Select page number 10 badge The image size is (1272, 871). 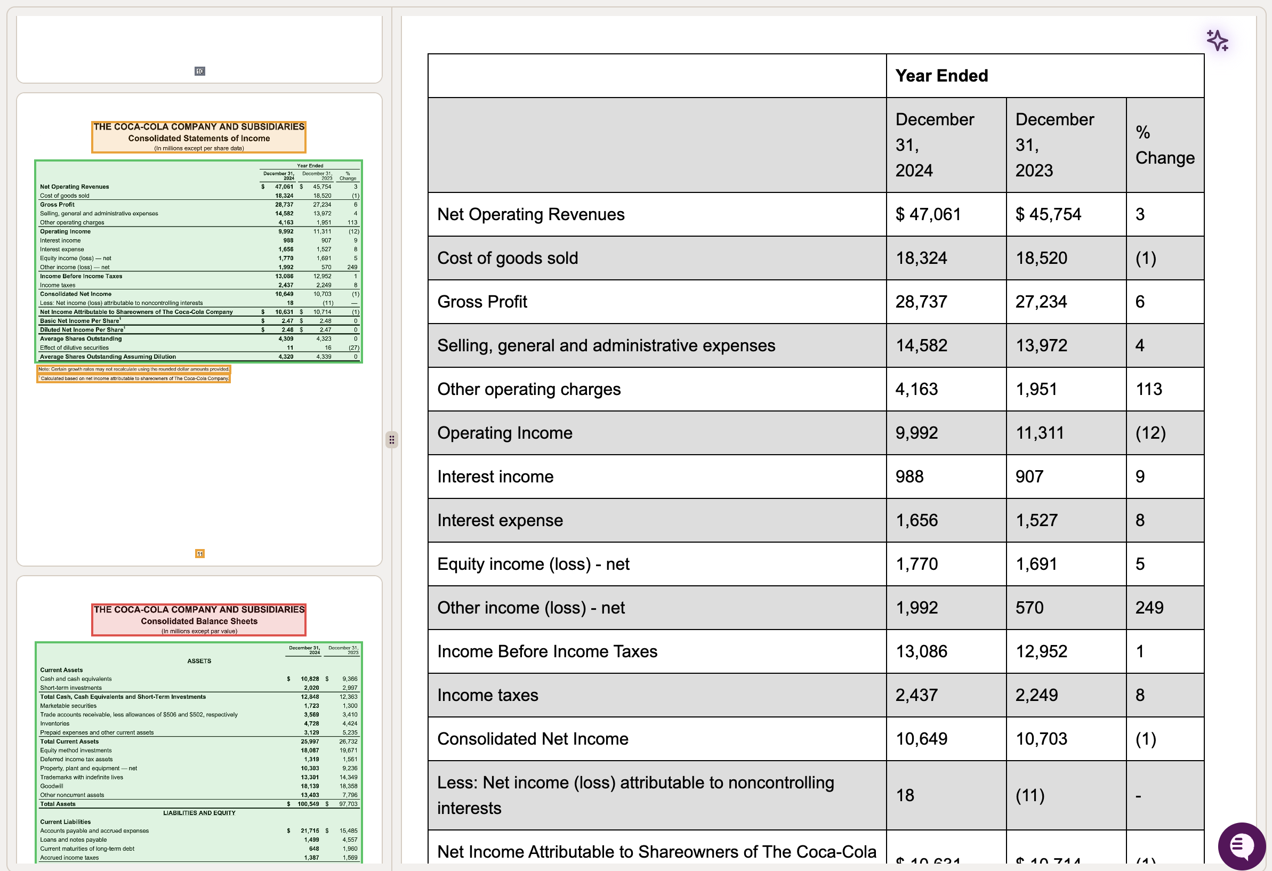click(x=200, y=71)
